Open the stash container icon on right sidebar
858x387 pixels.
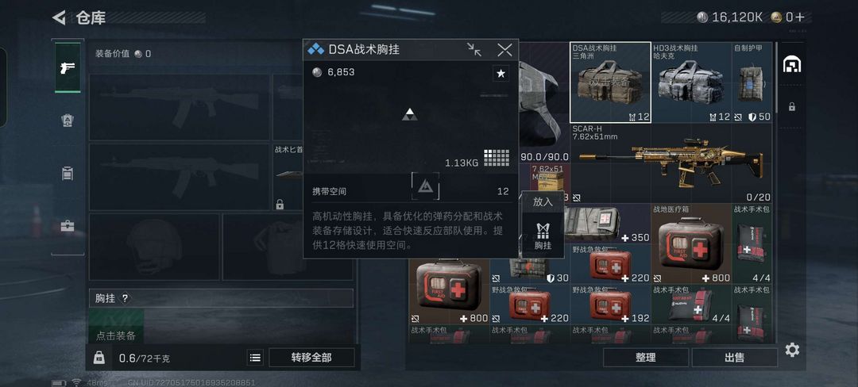pyautogui.click(x=792, y=65)
